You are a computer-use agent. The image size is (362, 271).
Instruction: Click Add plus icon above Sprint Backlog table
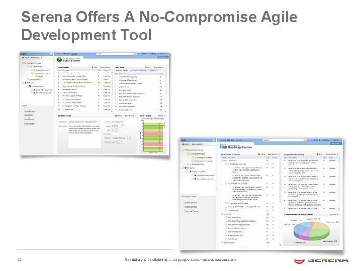point(93,67)
